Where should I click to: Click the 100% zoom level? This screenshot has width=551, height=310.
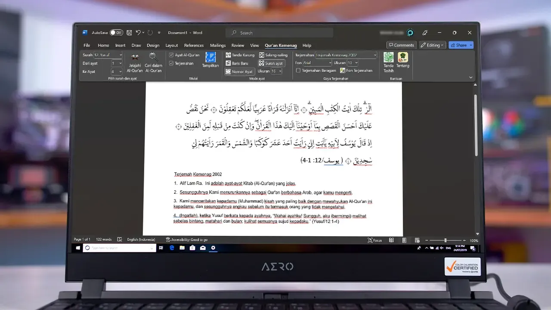(x=474, y=240)
